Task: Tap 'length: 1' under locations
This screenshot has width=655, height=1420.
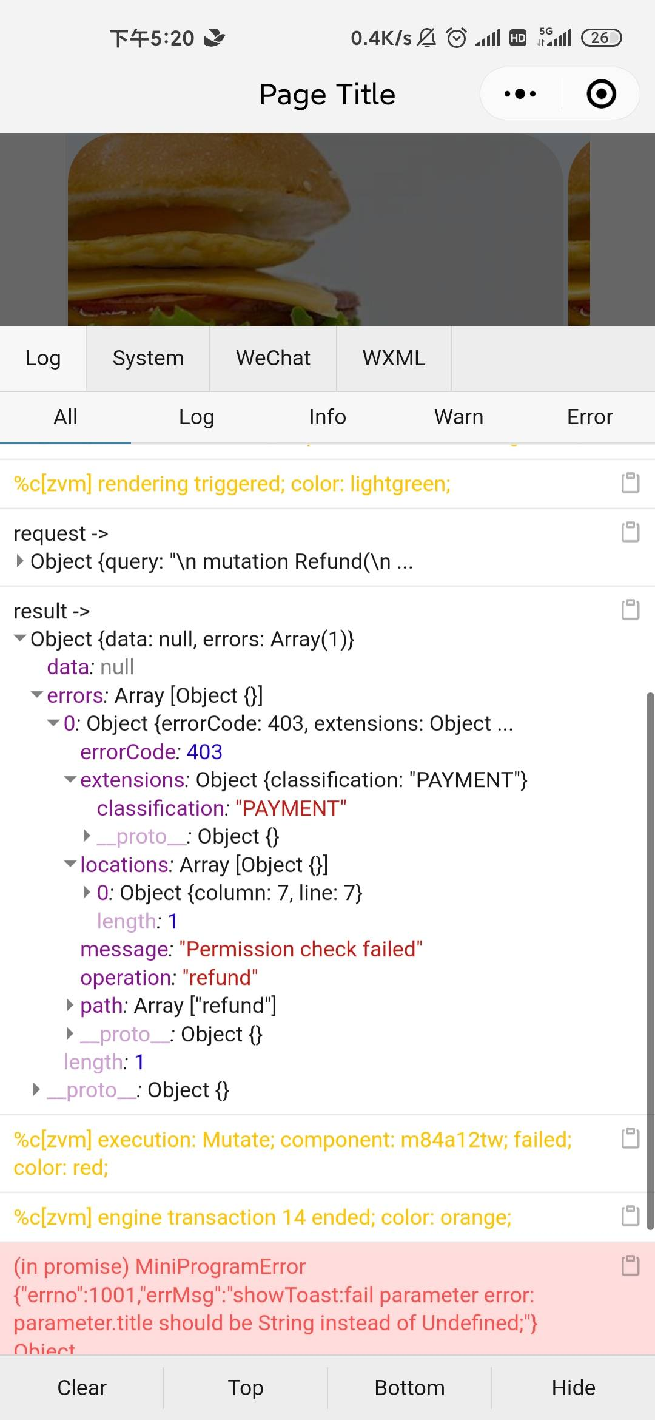Action: (x=137, y=921)
